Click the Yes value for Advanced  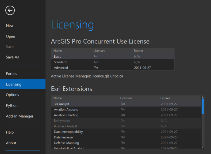coord(96,67)
